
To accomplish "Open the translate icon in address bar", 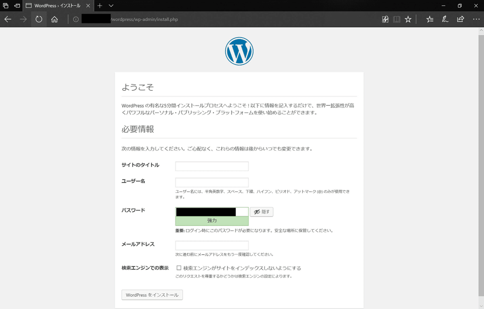I will 385,19.
